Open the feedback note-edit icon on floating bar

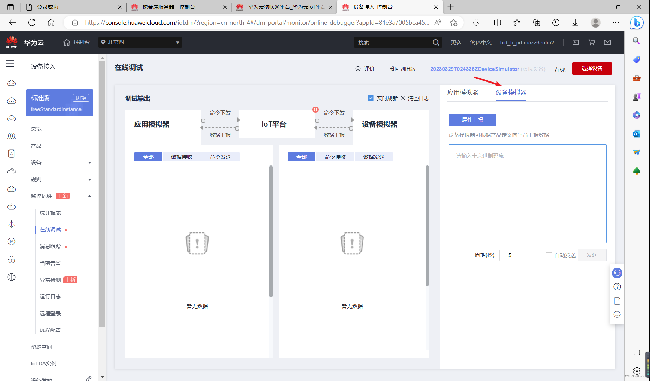[x=617, y=301]
